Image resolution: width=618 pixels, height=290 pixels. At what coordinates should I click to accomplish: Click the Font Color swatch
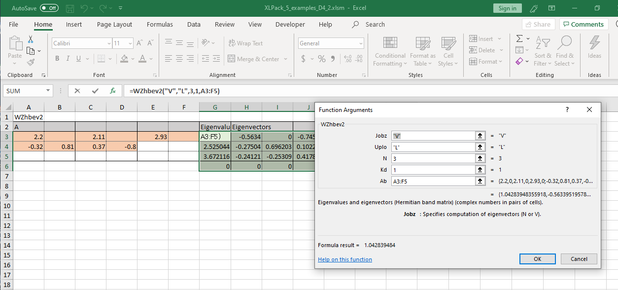143,59
